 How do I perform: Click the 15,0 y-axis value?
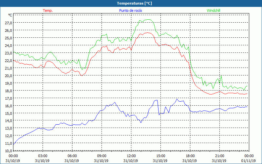pos(9,113)
